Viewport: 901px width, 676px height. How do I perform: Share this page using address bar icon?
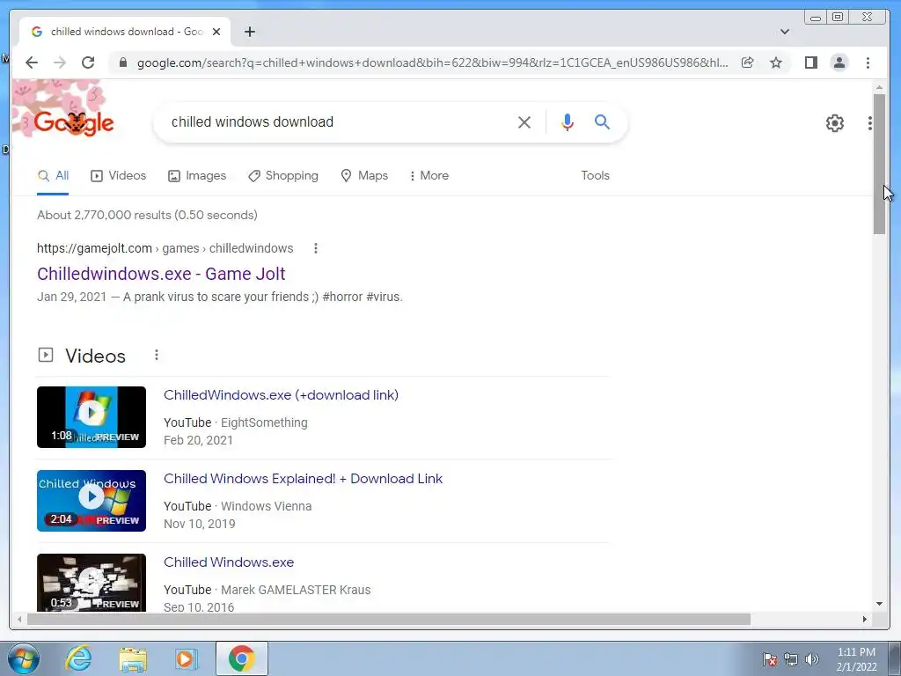tap(748, 62)
